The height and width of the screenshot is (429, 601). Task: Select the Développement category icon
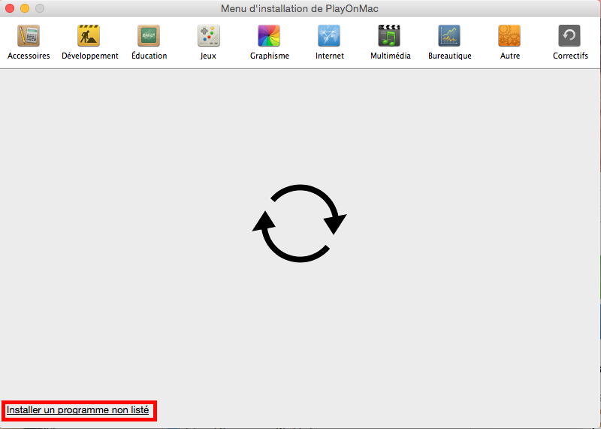[x=89, y=35]
